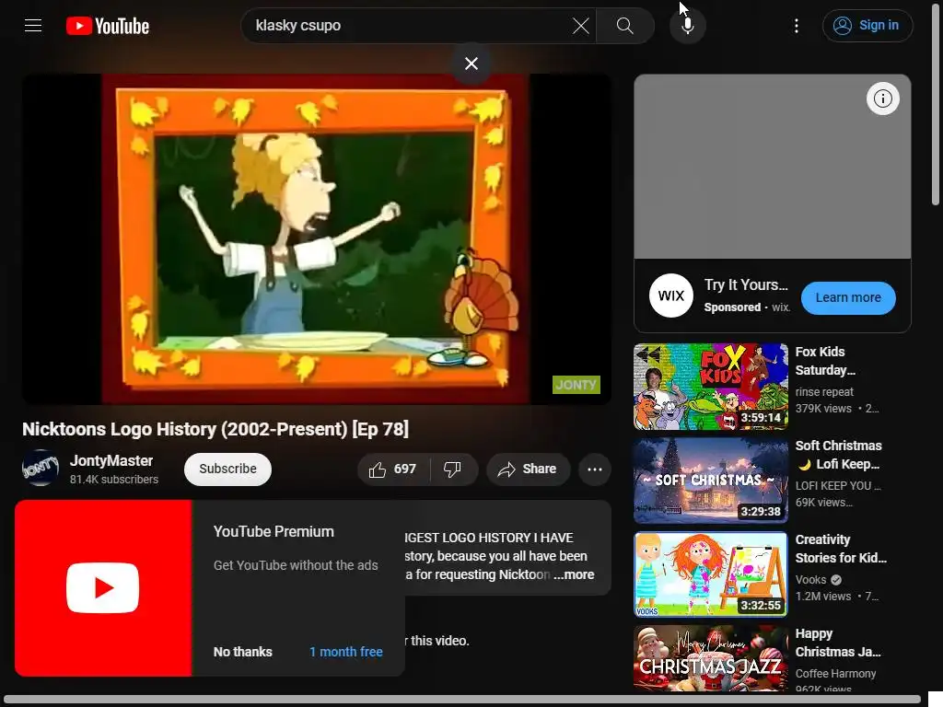Viewport: 943px width, 707px height.
Task: Sign in to YouTube
Action: [867, 26]
